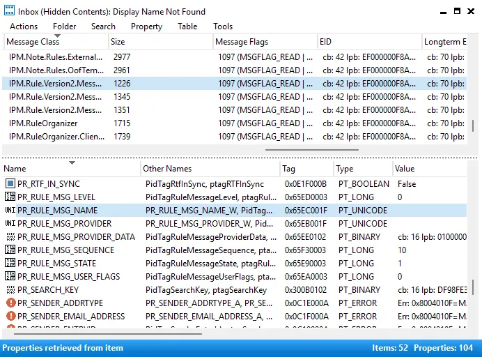Click the error icon beside PR_SENDER_ADDRTYPE
This screenshot has height=357, width=482.
10,303
